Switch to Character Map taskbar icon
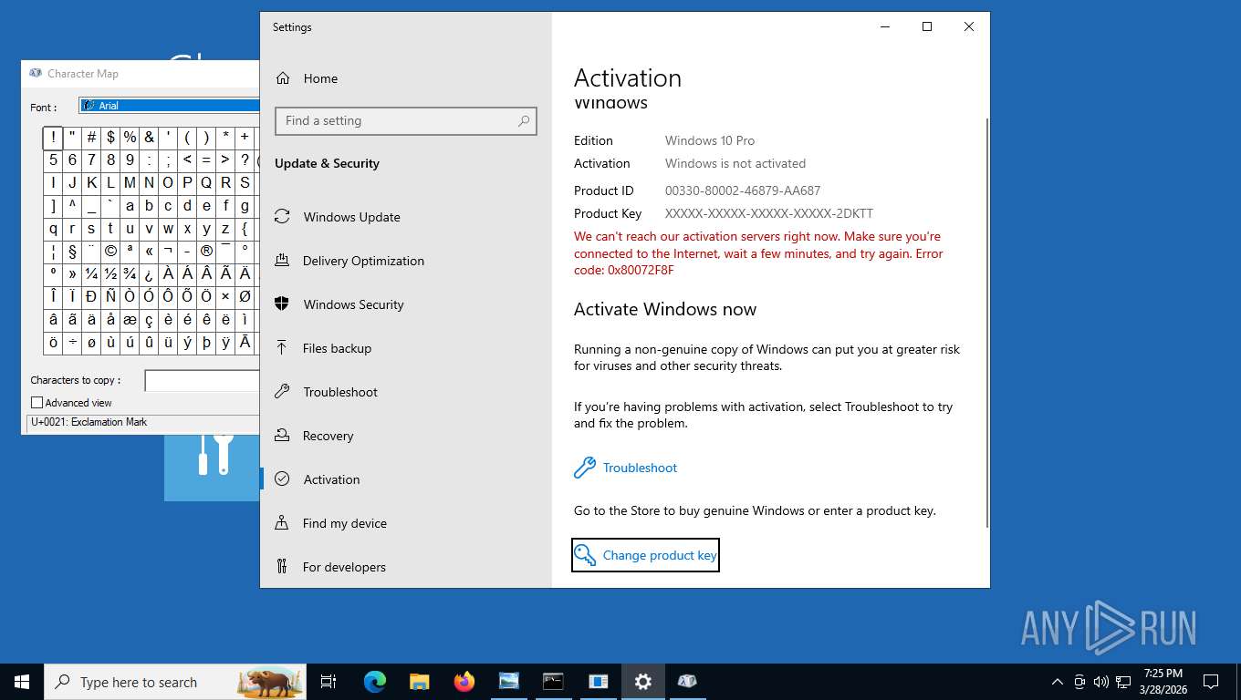The height and width of the screenshot is (700, 1241). [x=687, y=682]
